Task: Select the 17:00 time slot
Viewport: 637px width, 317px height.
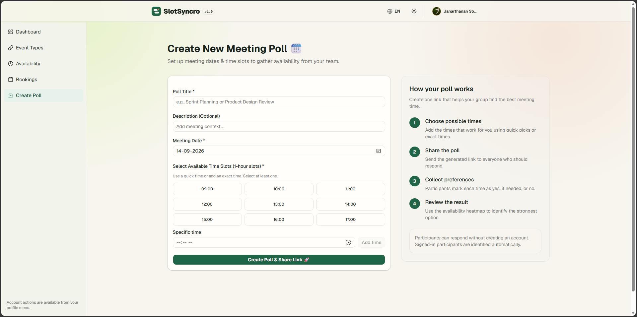Action: pyautogui.click(x=351, y=220)
